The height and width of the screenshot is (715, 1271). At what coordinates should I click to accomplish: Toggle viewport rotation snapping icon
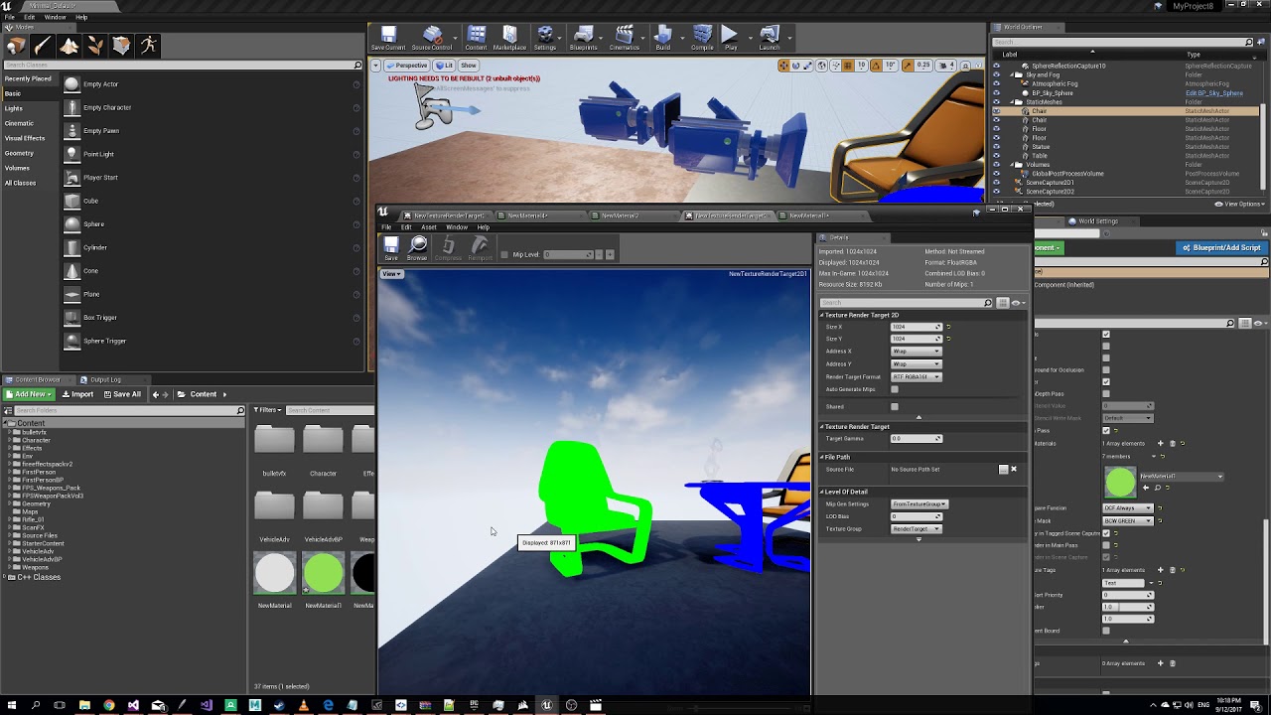pos(876,66)
